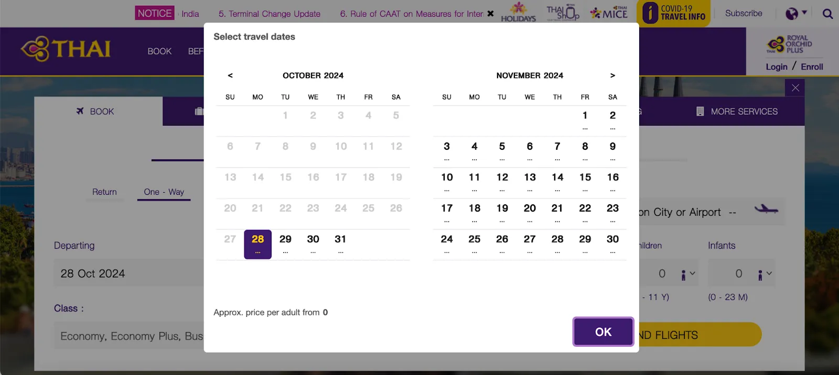Open the Terminal Change Update notice
839x375 pixels.
[270, 14]
